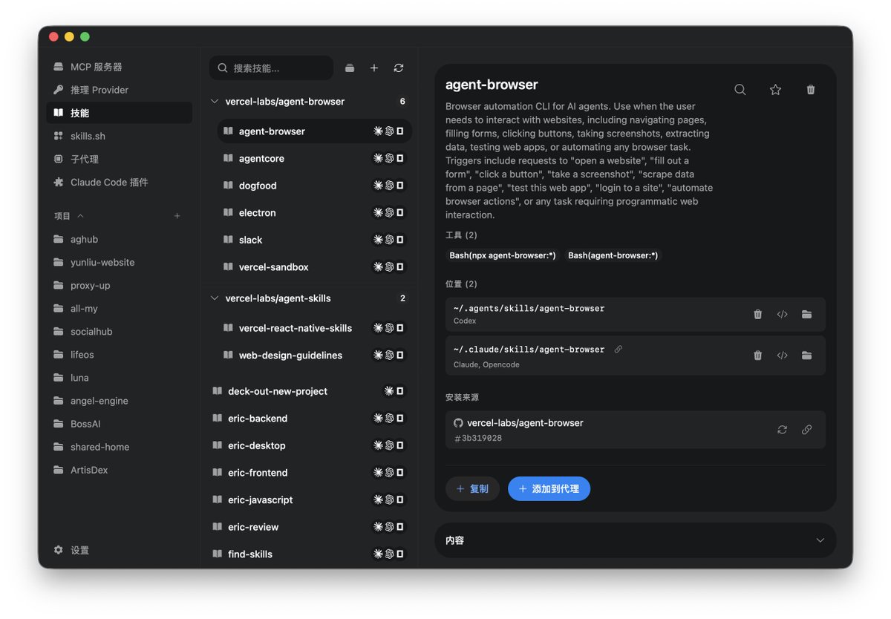Open the angel-engine project
This screenshot has height=619, width=891.
(119, 400)
